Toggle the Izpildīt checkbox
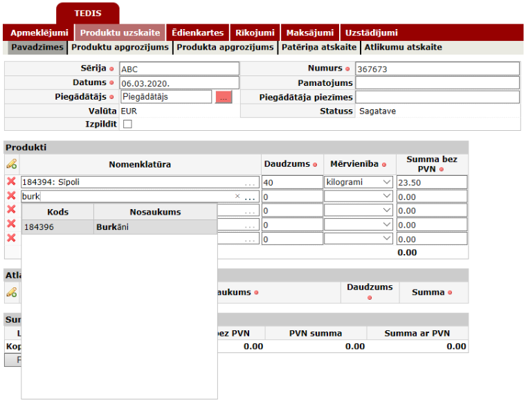This screenshot has height=405, width=526. (x=127, y=124)
